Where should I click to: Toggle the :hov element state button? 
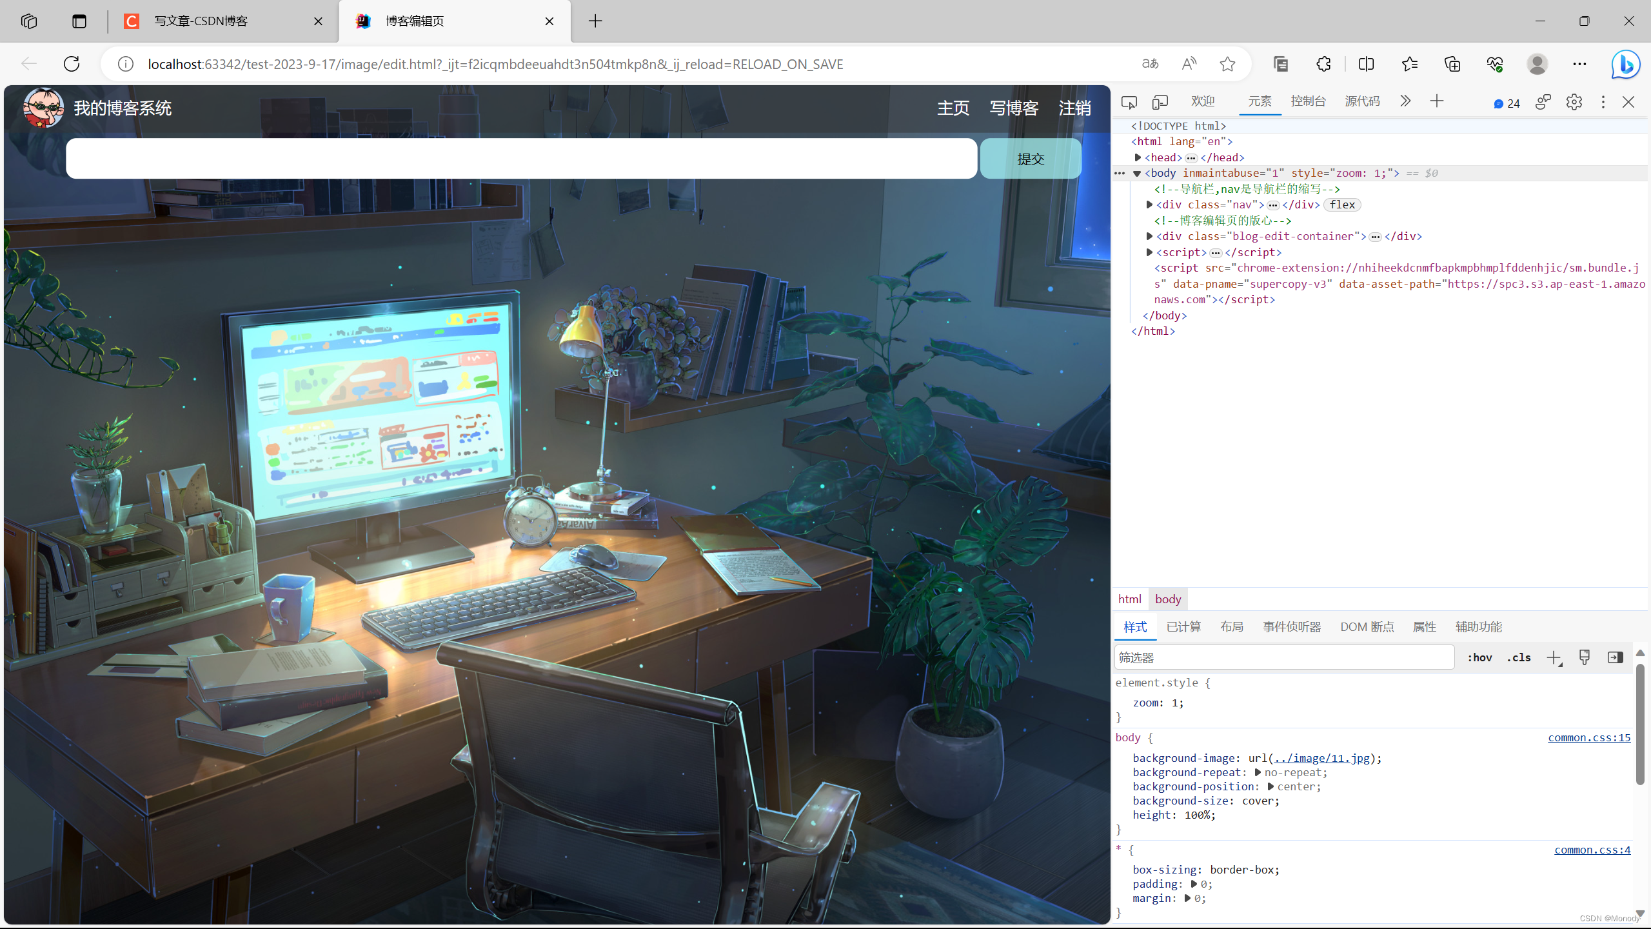pos(1479,657)
